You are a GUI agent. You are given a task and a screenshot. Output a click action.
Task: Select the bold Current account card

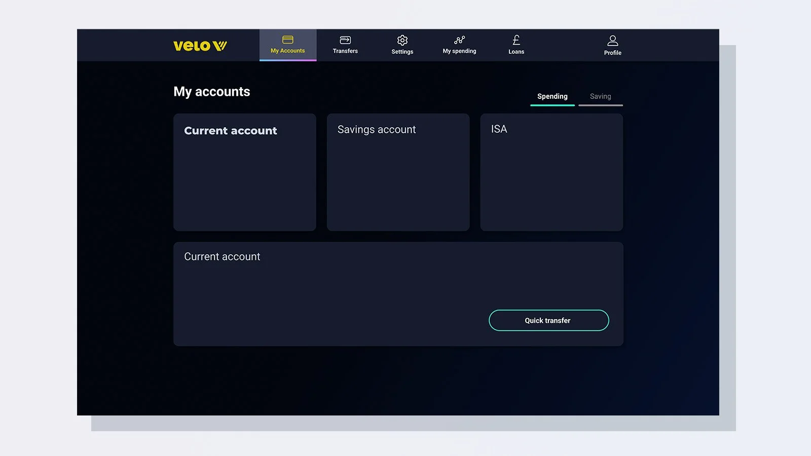click(x=245, y=172)
